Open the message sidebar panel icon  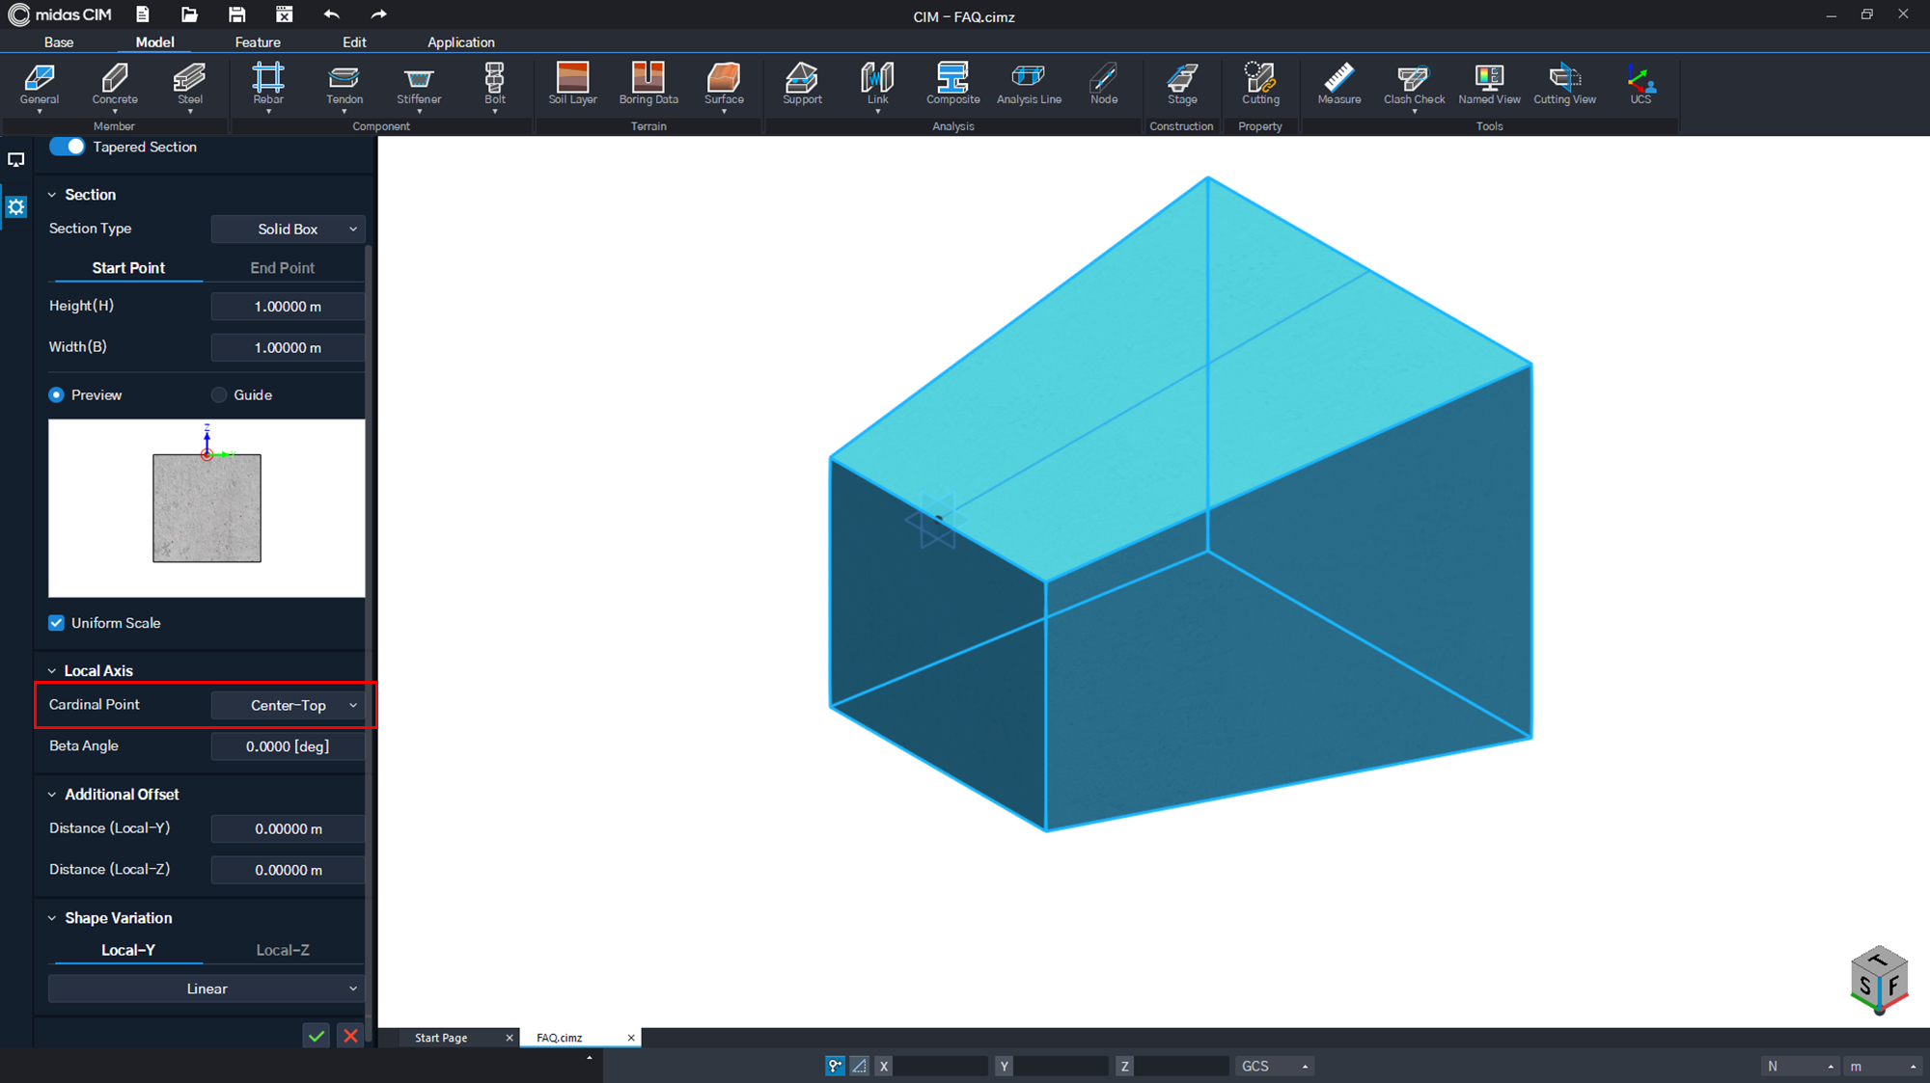(x=16, y=160)
